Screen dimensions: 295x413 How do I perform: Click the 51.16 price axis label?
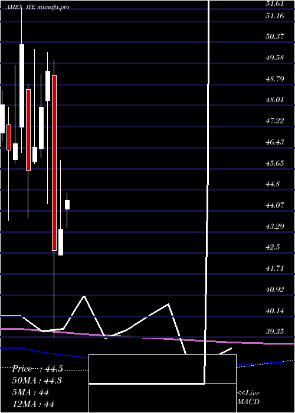(x=275, y=16)
